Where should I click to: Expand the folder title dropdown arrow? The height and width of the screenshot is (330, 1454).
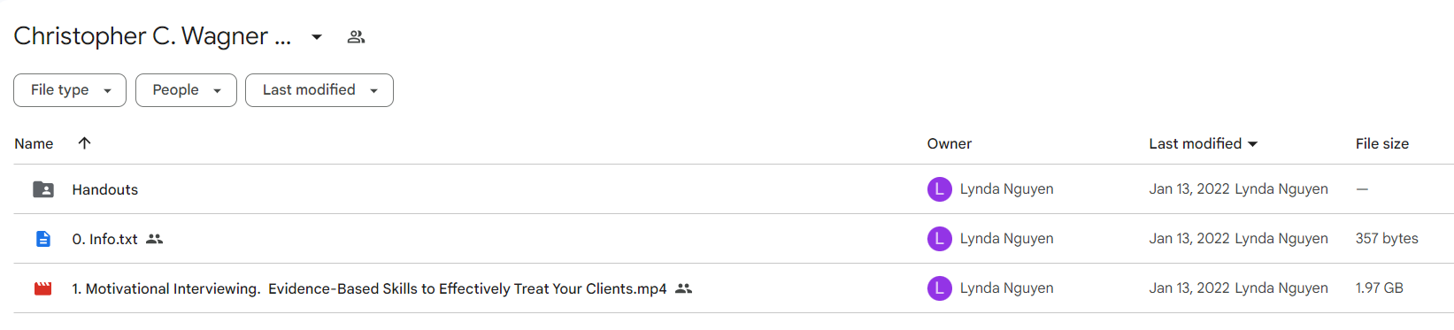[x=317, y=37]
